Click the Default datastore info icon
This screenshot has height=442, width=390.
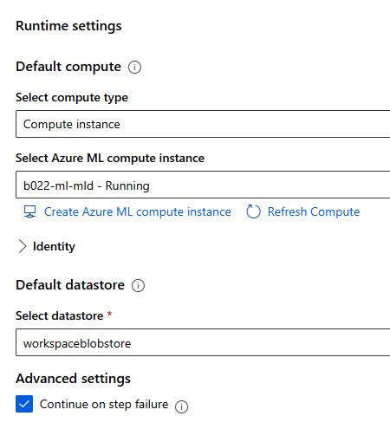point(138,286)
